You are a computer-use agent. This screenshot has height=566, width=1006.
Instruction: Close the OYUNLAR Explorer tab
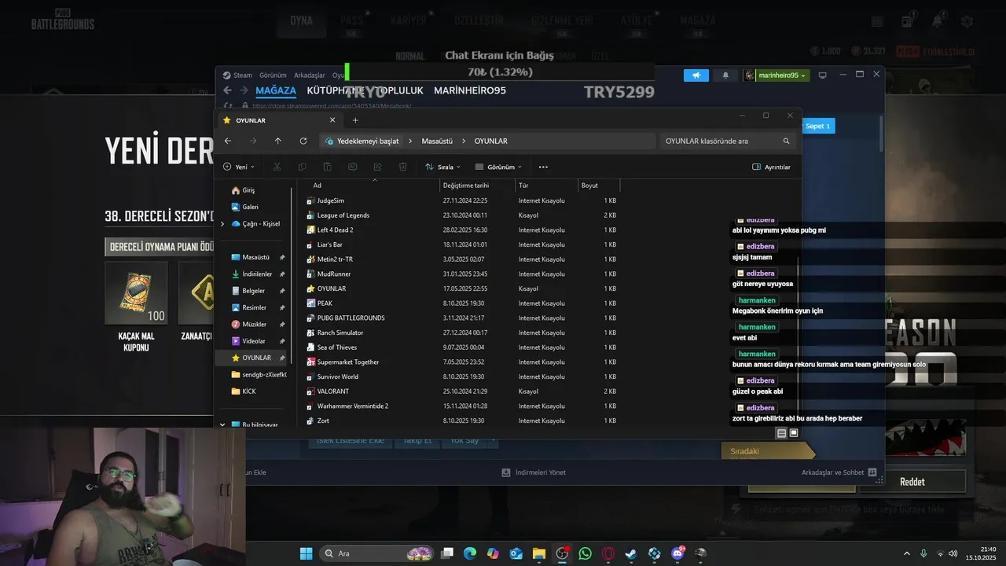click(x=332, y=120)
